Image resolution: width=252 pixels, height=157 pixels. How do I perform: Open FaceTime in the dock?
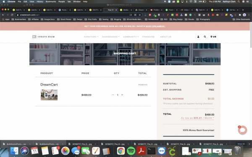pos(86,151)
